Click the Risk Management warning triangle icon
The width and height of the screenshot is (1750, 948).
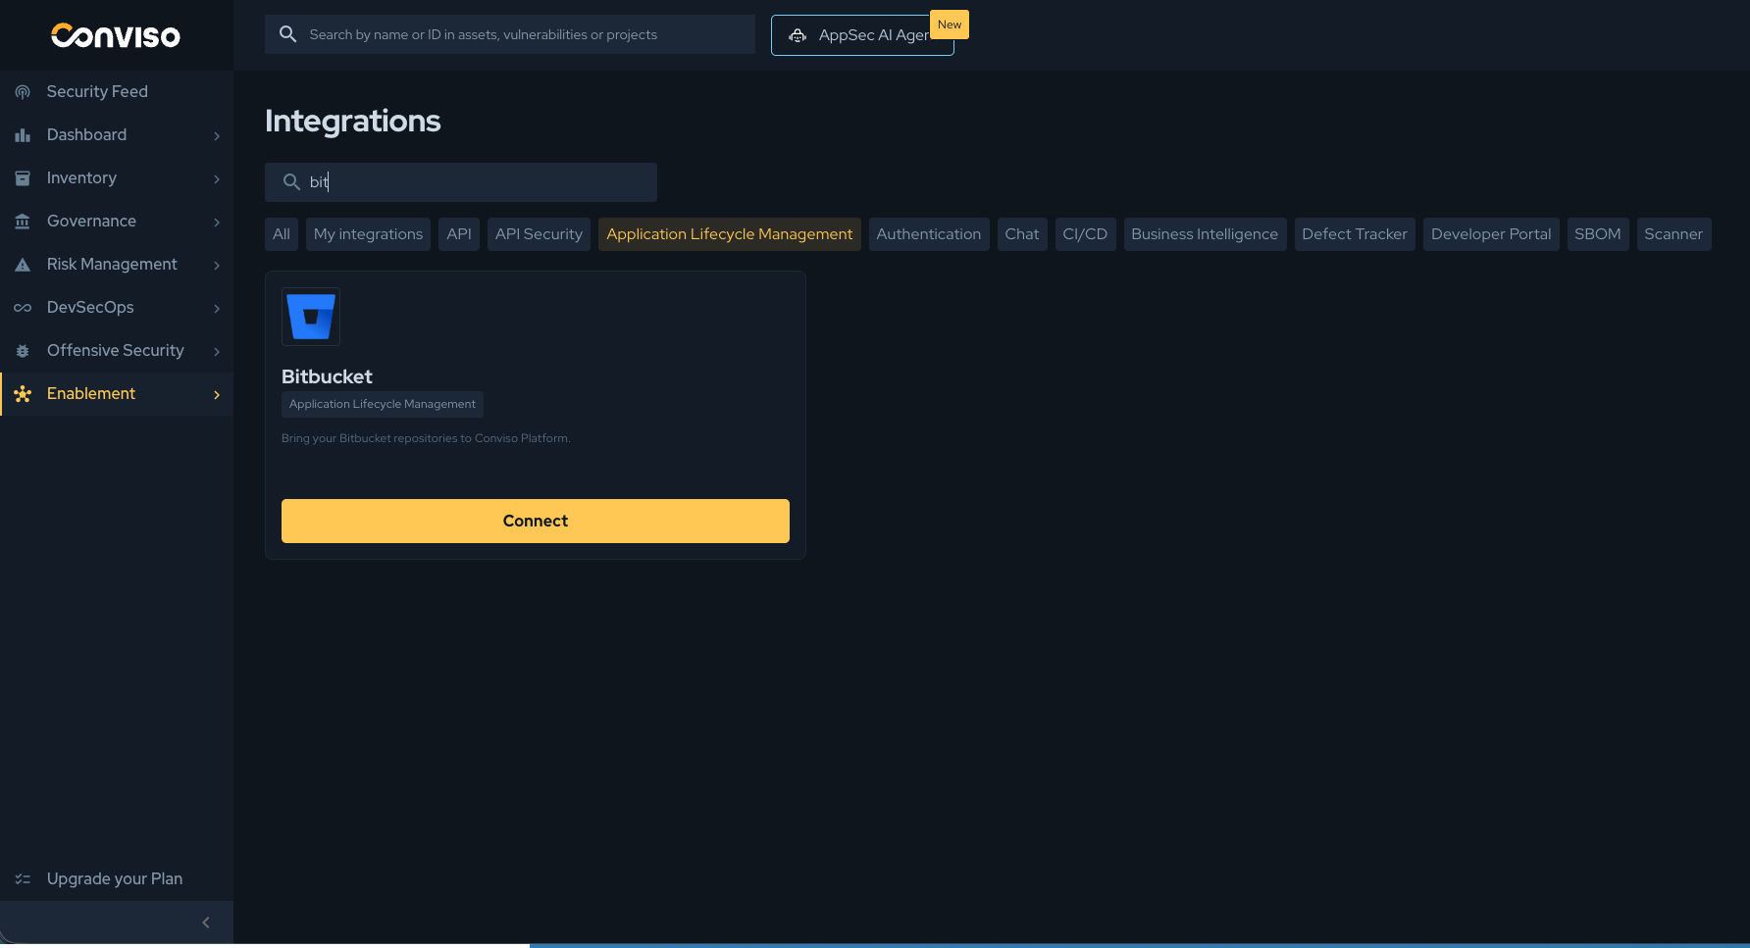(23, 265)
